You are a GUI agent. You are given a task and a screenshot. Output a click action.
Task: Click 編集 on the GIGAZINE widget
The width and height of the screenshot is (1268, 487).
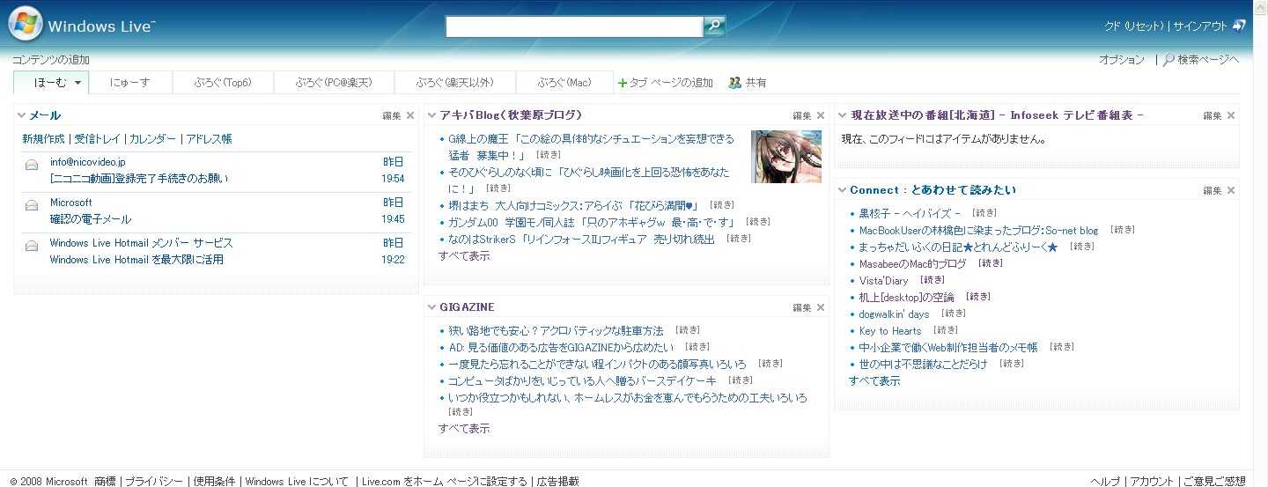click(802, 307)
